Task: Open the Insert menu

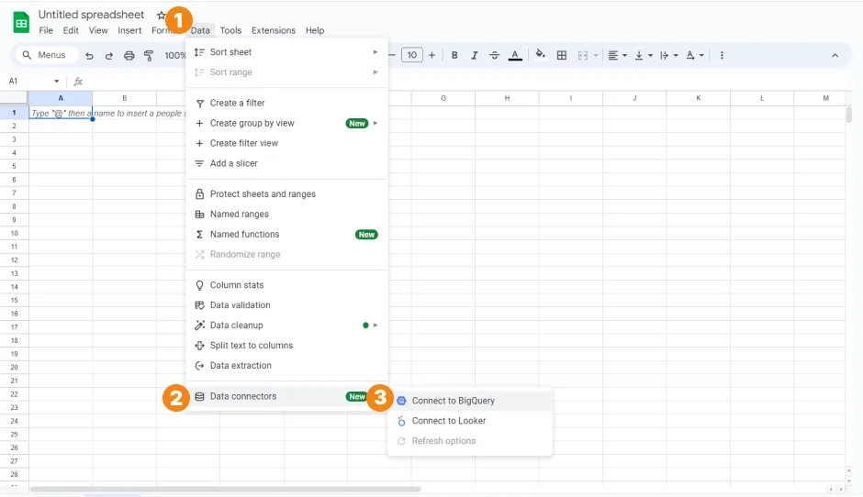Action: pyautogui.click(x=129, y=30)
